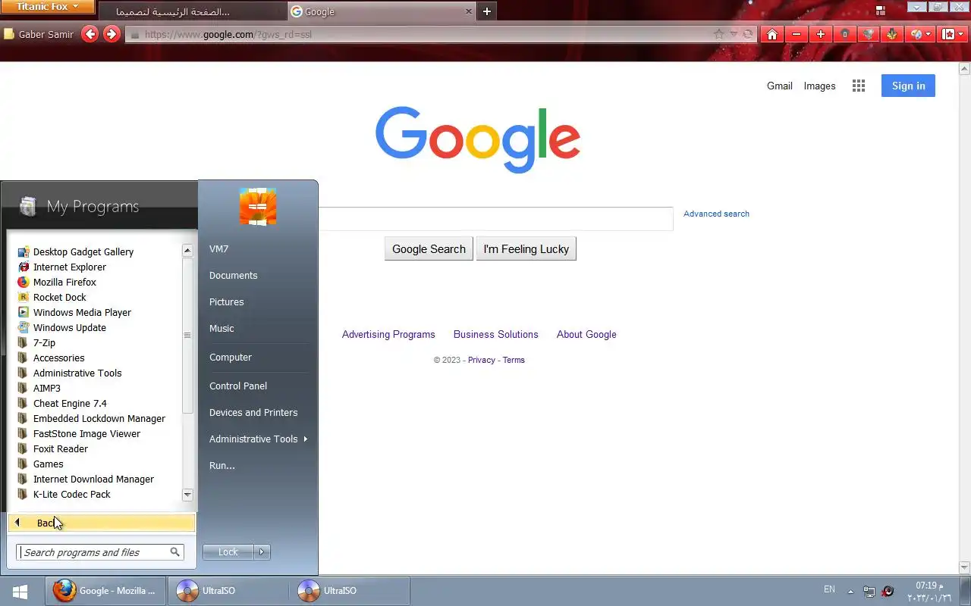Click the red back arrow in Firefox

90,34
